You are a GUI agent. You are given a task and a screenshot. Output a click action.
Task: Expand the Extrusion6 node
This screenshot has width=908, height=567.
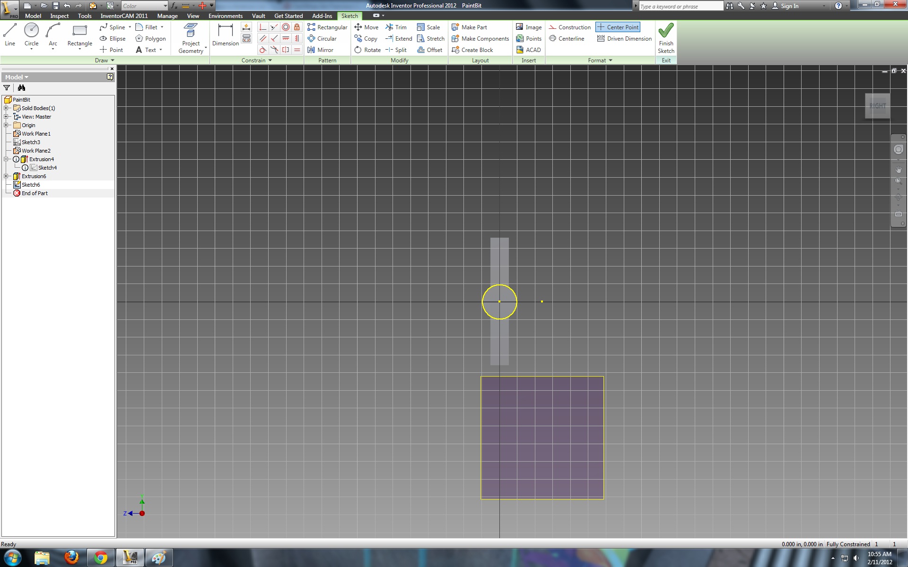[6, 176]
